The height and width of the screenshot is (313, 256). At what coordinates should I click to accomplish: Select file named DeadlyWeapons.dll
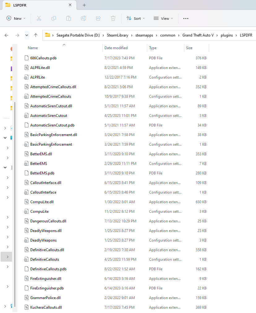(x=46, y=230)
